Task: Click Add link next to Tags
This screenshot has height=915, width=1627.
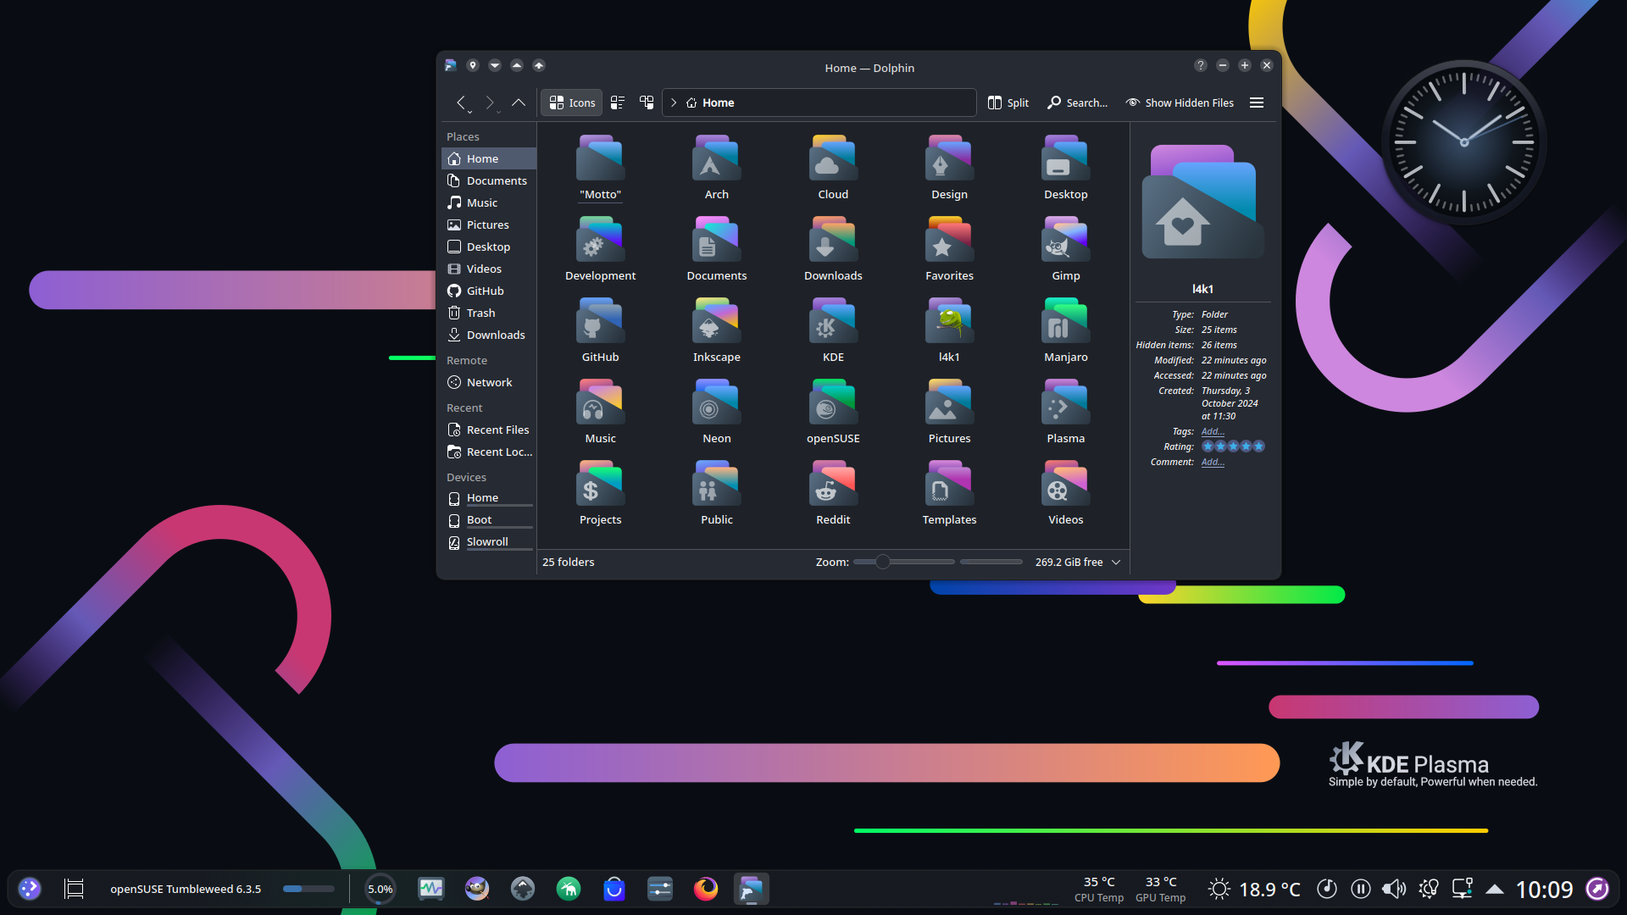Action: [x=1213, y=431]
